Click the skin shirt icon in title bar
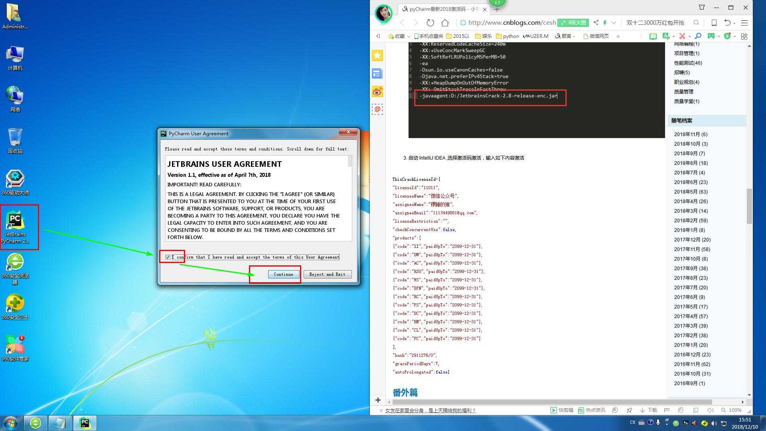766x431 pixels. [702, 7]
